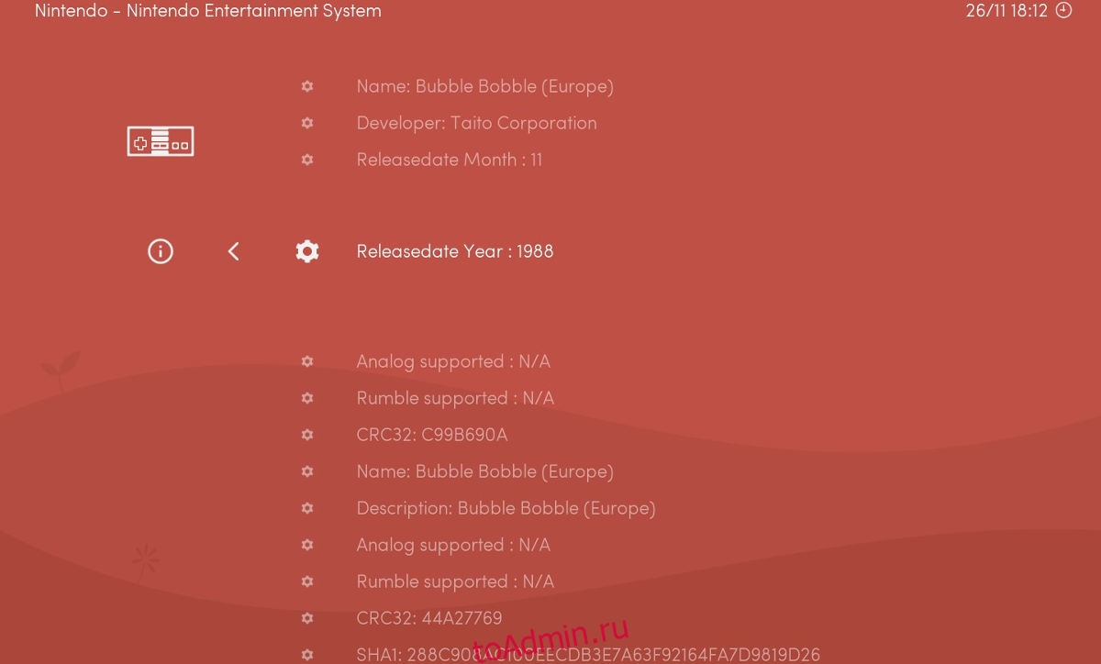Click the information circle icon
Viewport: 1101px width, 664px height.
point(161,251)
